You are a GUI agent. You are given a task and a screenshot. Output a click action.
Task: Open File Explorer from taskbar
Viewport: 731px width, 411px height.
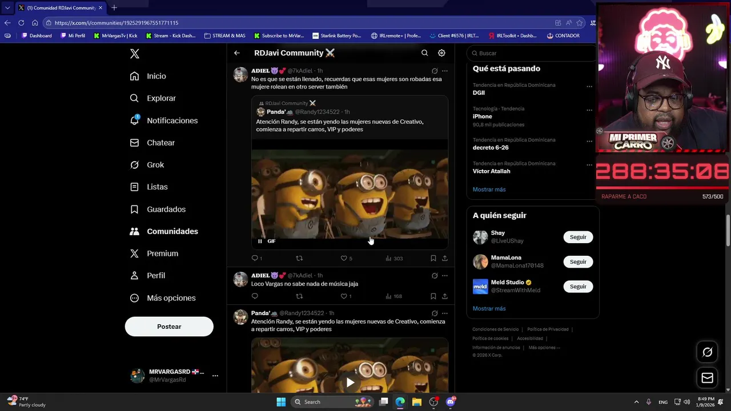tap(417, 402)
